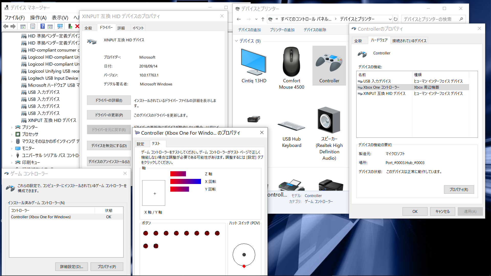Viewport: 491px width, 276px height.
Task: Collapse the デバイス (9) group chevron
Action: click(x=236, y=41)
